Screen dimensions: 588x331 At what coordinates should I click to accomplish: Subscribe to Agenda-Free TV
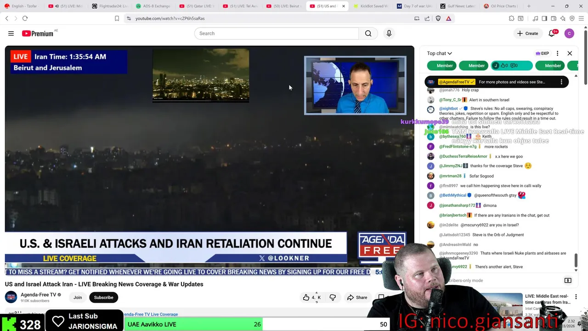coord(103,297)
